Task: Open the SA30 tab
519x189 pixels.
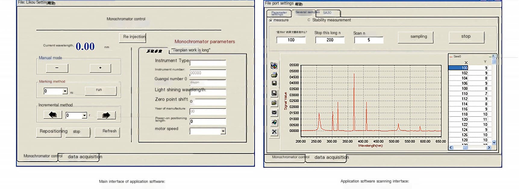Action: (x=327, y=13)
